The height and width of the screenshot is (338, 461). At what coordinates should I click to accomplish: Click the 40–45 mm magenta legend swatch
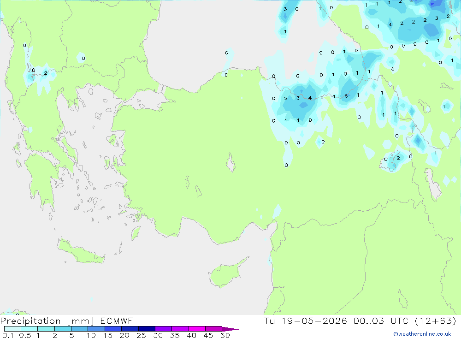coord(197,329)
